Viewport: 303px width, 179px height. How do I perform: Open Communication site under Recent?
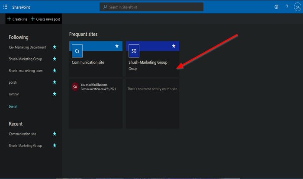click(x=23, y=134)
